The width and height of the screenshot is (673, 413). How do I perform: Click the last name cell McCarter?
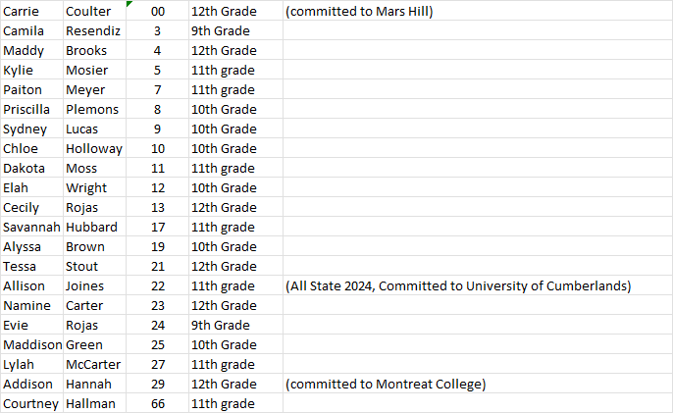click(x=92, y=364)
